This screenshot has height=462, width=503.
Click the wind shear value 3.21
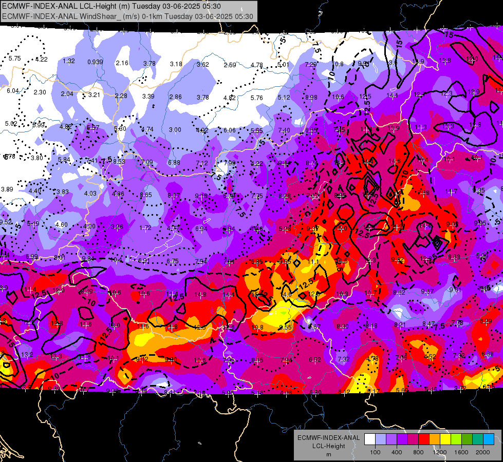pyautogui.click(x=95, y=95)
